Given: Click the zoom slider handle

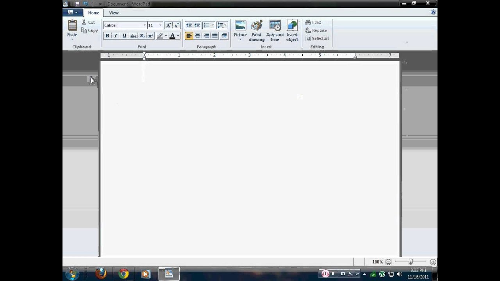Looking at the screenshot, I should tap(411, 262).
